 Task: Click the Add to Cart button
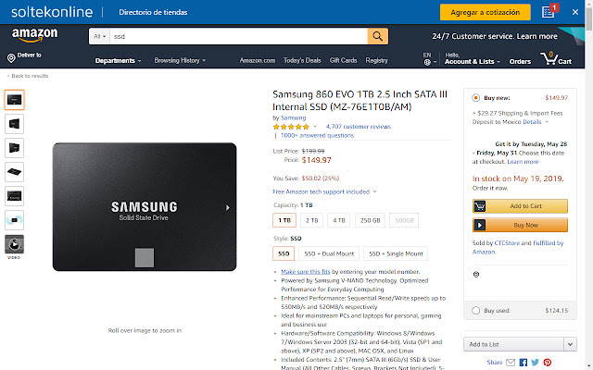pos(520,205)
